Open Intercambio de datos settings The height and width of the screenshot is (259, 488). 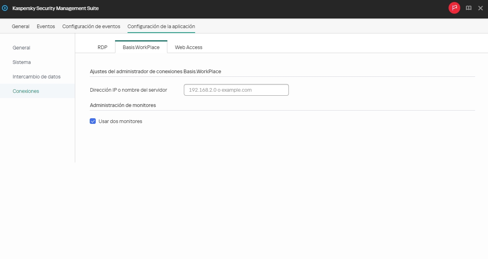pyautogui.click(x=37, y=76)
